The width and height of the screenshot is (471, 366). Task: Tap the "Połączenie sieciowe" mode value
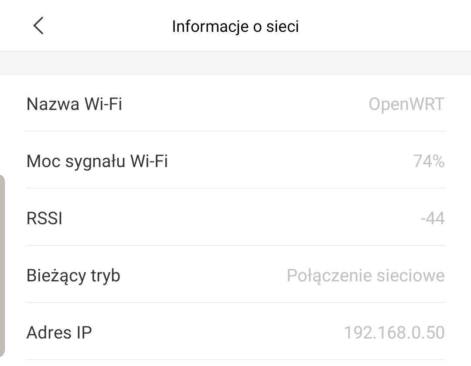coord(365,276)
